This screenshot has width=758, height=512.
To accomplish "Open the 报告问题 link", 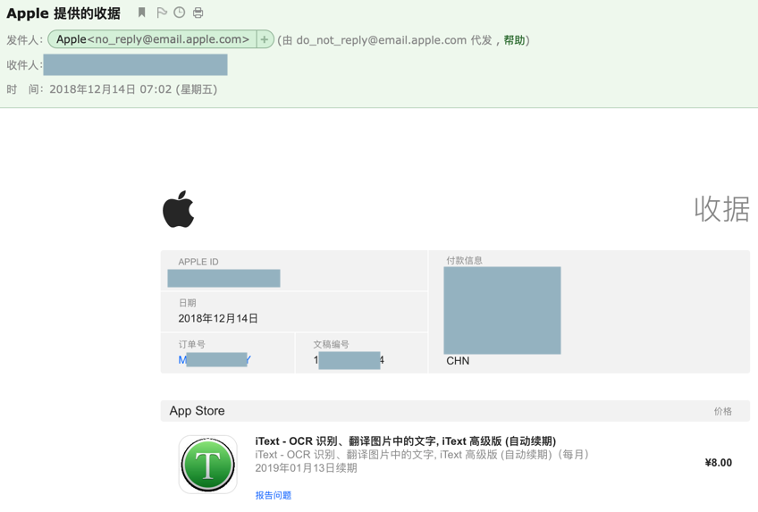I will pyautogui.click(x=274, y=495).
